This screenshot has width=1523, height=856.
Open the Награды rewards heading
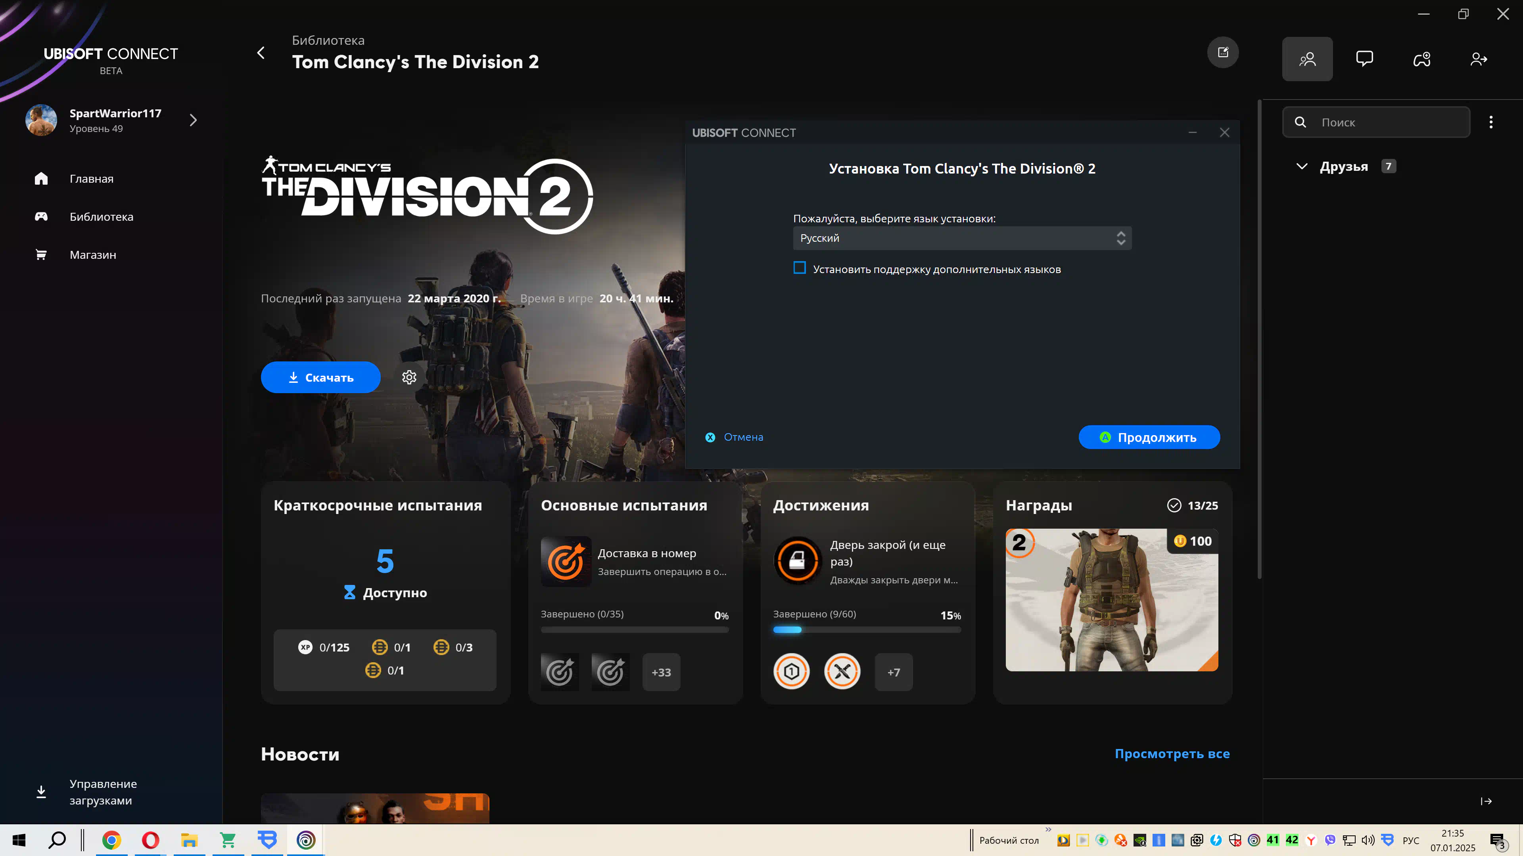click(x=1039, y=506)
